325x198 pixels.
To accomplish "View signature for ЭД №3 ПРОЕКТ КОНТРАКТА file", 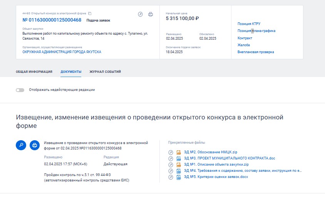I will (171, 159).
